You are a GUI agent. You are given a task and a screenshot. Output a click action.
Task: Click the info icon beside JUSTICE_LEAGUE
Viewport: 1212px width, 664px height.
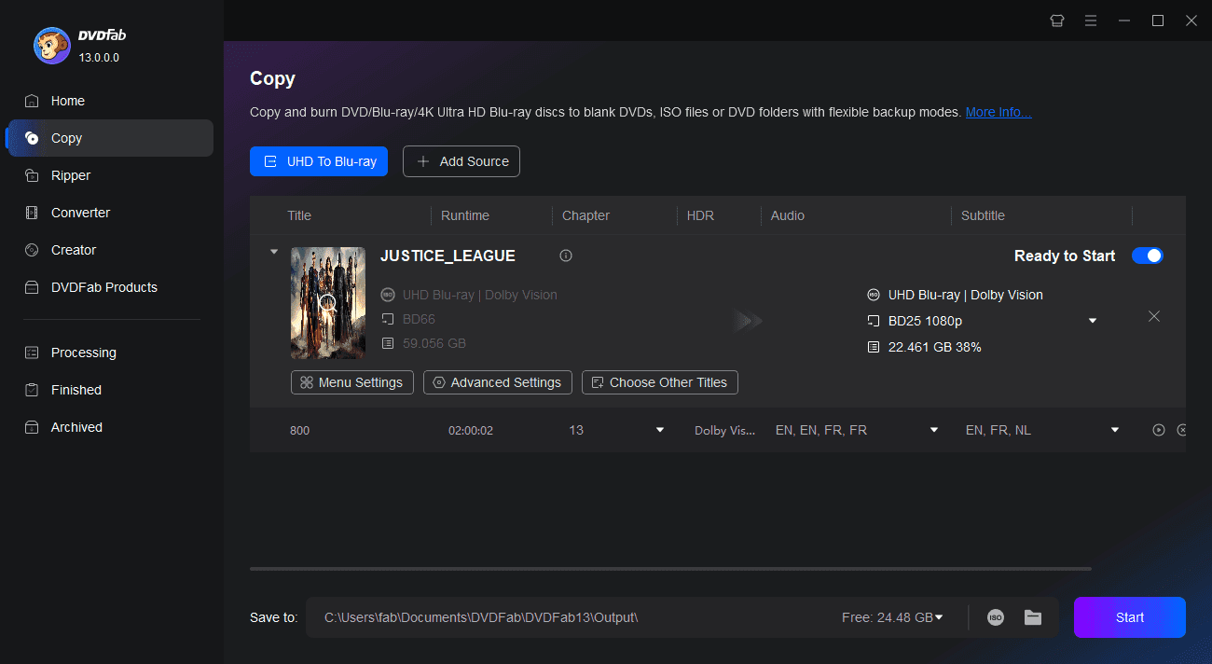pos(566,256)
